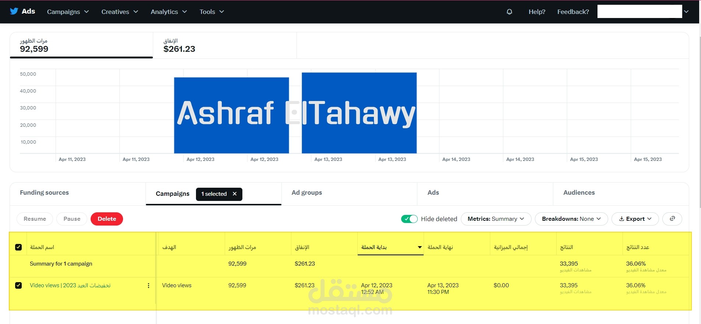Open the Export dropdown
This screenshot has width=701, height=324.
point(635,219)
